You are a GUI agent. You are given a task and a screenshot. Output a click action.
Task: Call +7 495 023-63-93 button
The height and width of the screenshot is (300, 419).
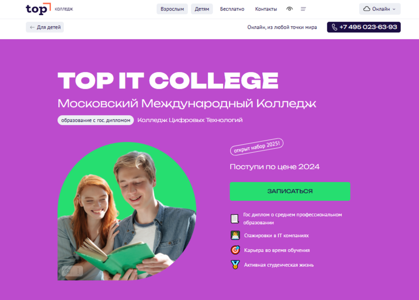(364, 27)
